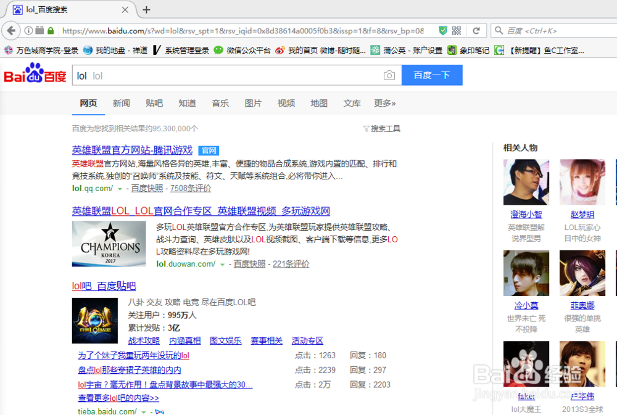Click the 百度一下 search button
Viewport: 617px width, 415px height.
point(432,75)
